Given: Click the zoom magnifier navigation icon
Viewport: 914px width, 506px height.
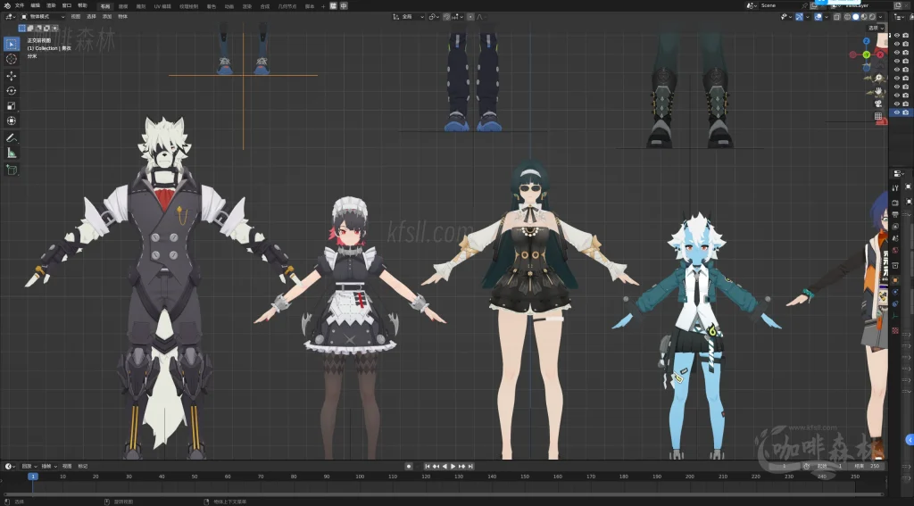Looking at the screenshot, I should tap(878, 78).
